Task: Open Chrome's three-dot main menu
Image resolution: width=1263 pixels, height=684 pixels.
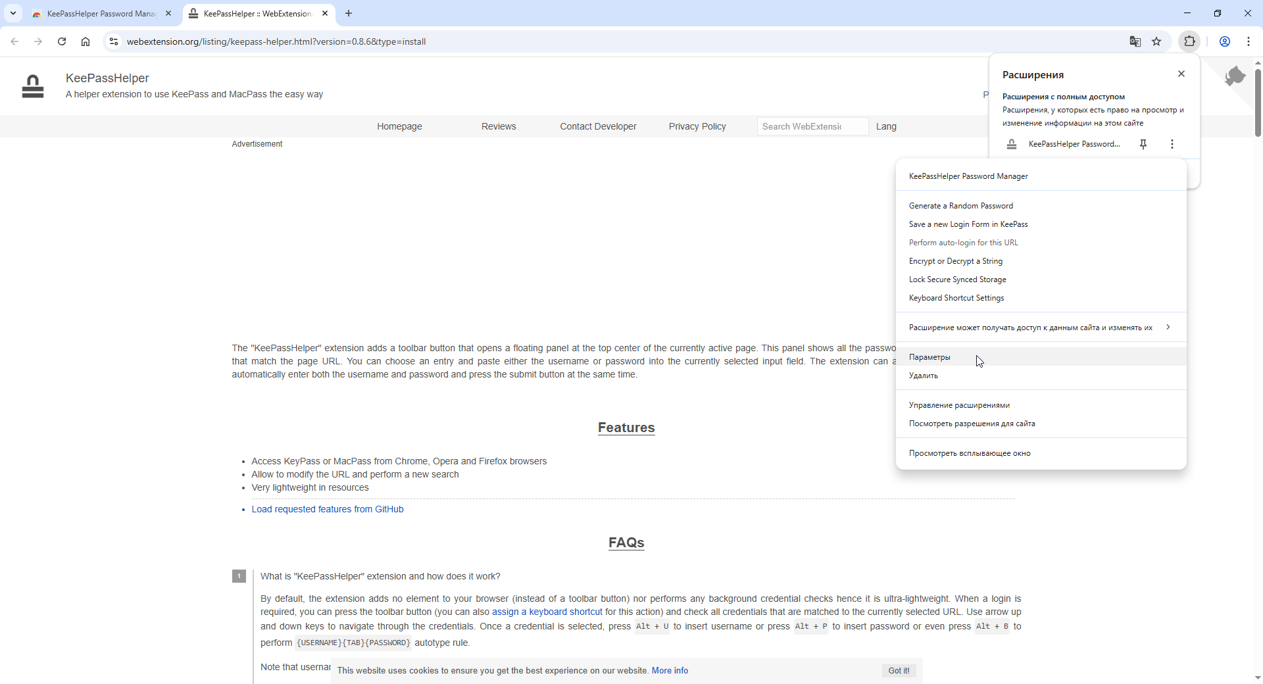Action: [x=1248, y=41]
